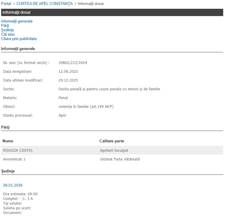This screenshot has height=216, width=227.
Task: Click the Calitate parte column header
Action: click(x=112, y=141)
